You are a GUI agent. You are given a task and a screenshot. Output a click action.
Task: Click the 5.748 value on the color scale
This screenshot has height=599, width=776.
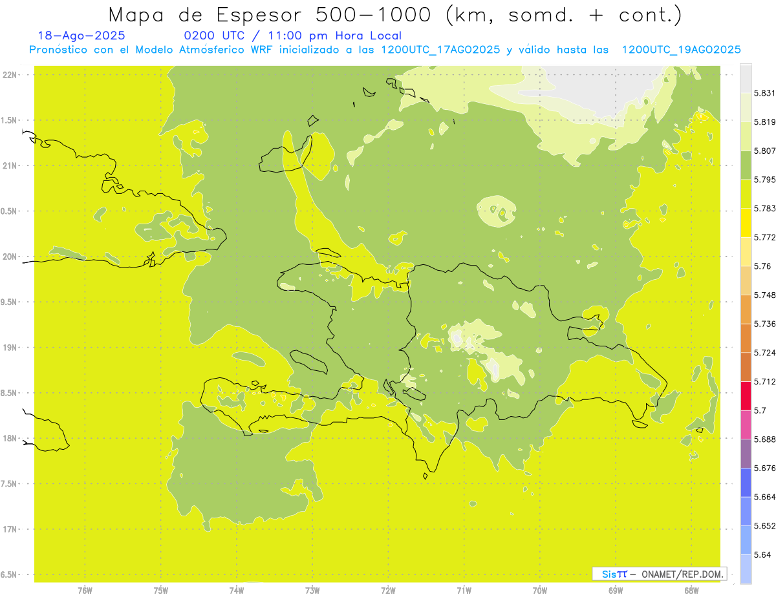(x=765, y=295)
